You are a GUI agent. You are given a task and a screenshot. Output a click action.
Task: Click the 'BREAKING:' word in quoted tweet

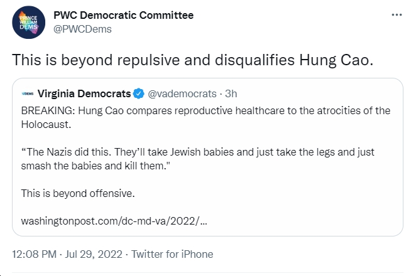click(48, 110)
